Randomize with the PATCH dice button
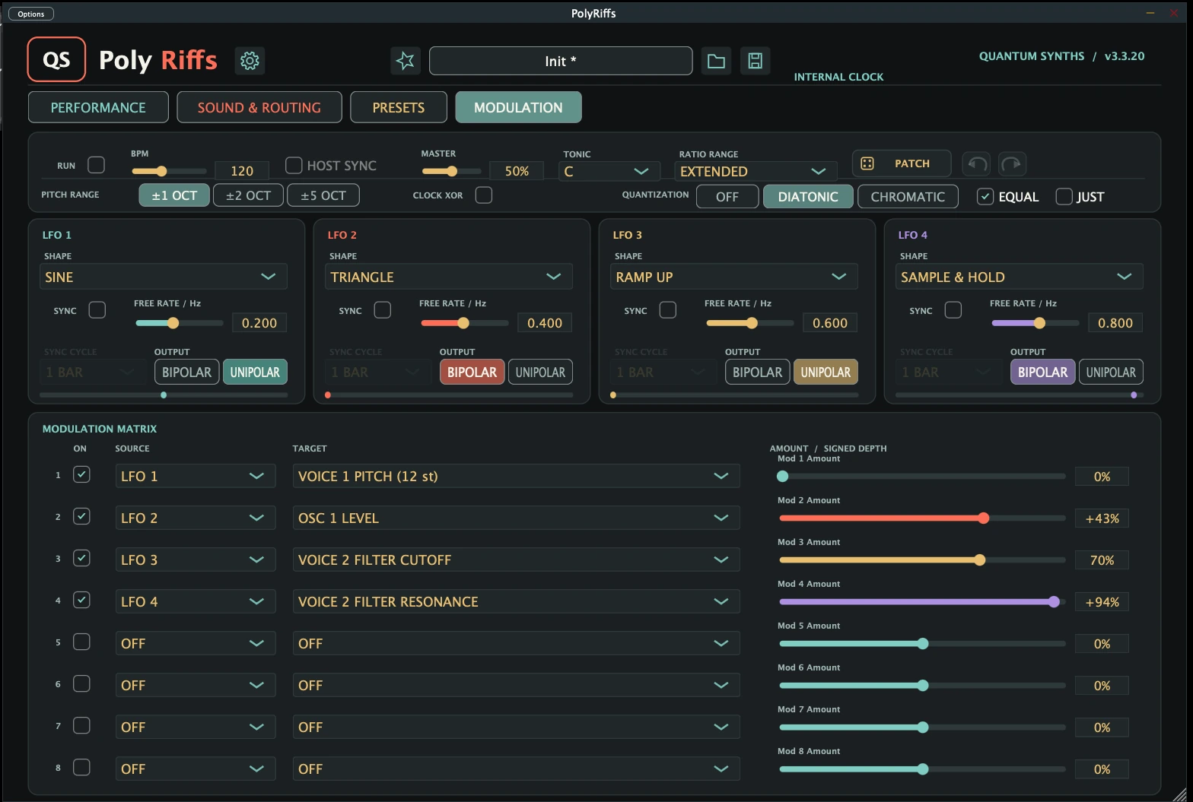 tap(902, 163)
